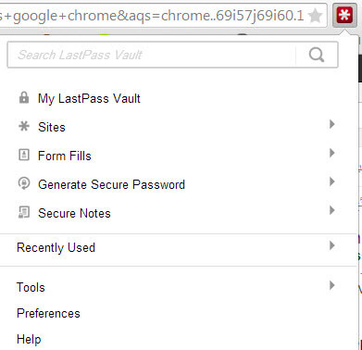Expand the Form Fills submenu arrow
This screenshot has height=350, width=362.
click(x=331, y=153)
